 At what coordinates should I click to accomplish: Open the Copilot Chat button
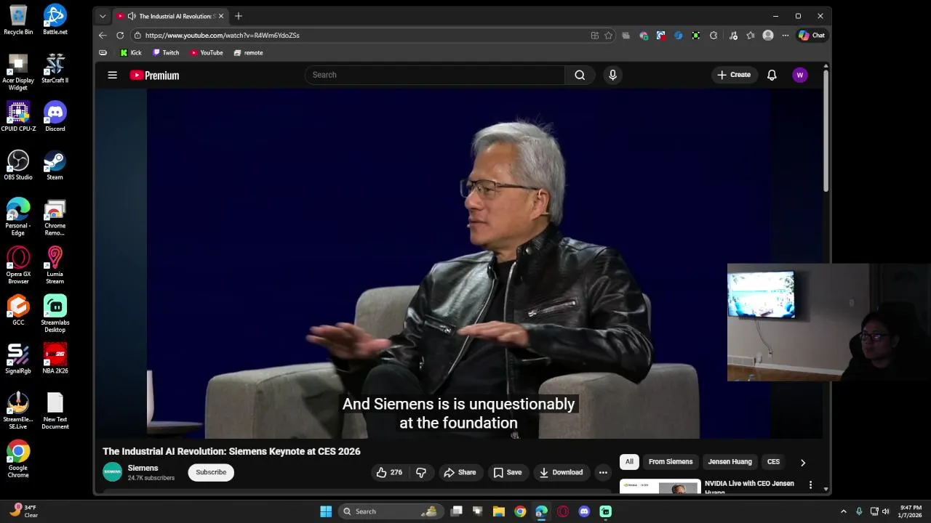tap(812, 35)
